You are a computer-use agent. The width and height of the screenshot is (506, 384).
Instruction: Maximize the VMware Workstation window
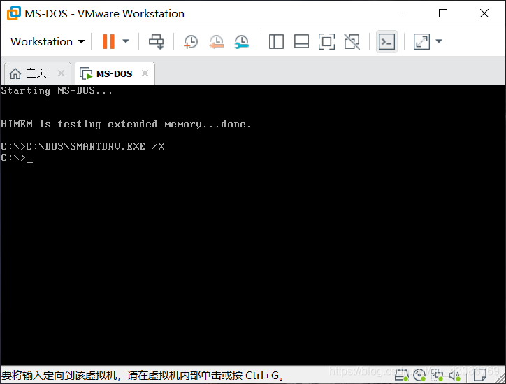pyautogui.click(x=443, y=13)
